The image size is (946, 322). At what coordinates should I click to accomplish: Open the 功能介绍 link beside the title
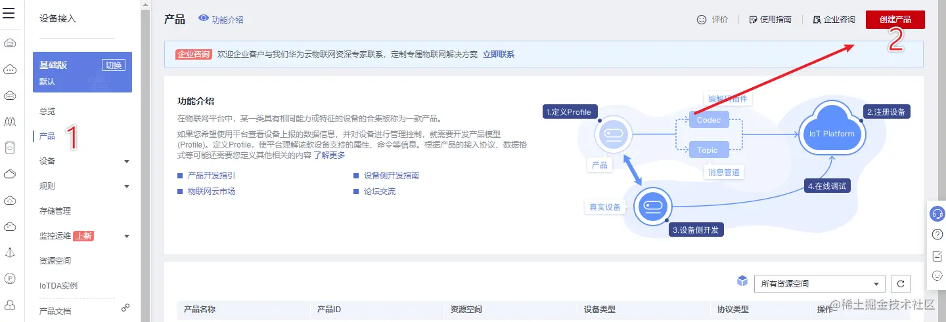tap(227, 20)
